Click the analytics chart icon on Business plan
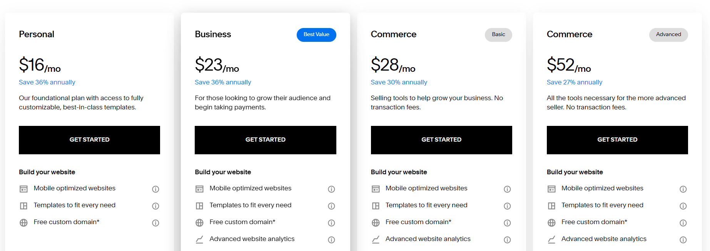The image size is (710, 251). tap(199, 239)
